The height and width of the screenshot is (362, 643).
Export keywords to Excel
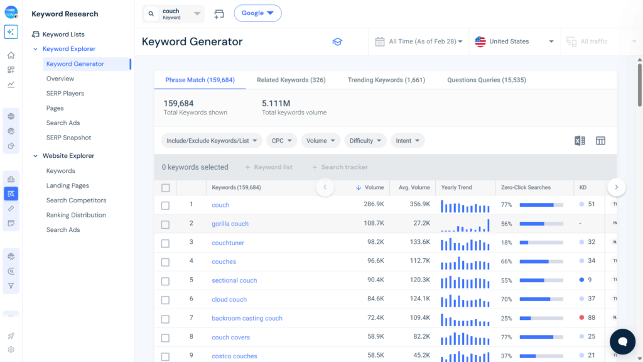coord(579,141)
